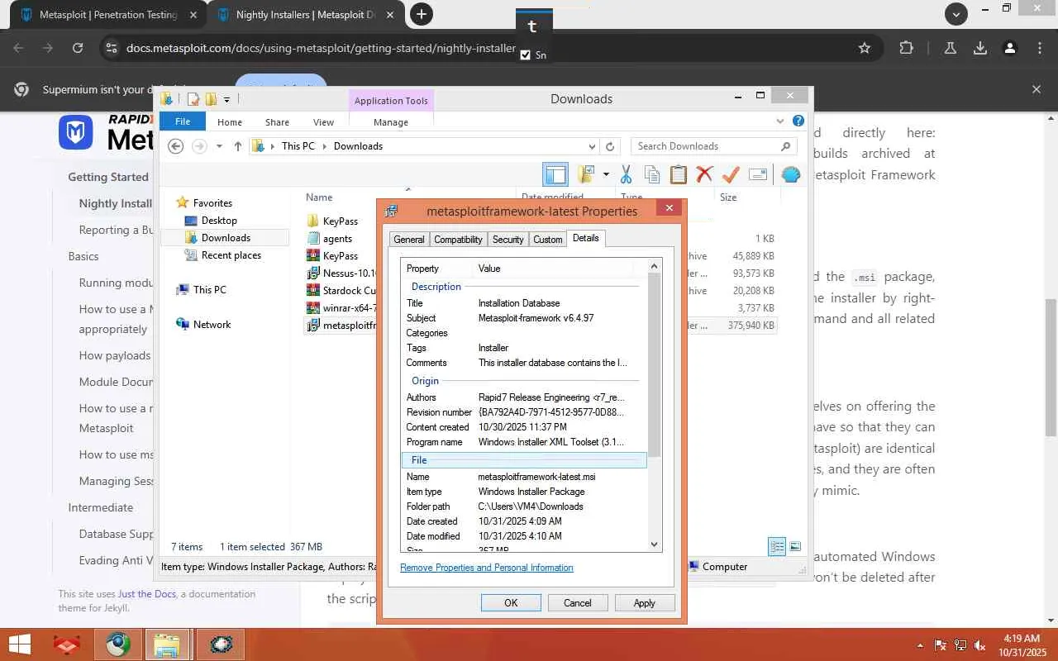Toggle the preview pane layout icon

click(x=555, y=174)
